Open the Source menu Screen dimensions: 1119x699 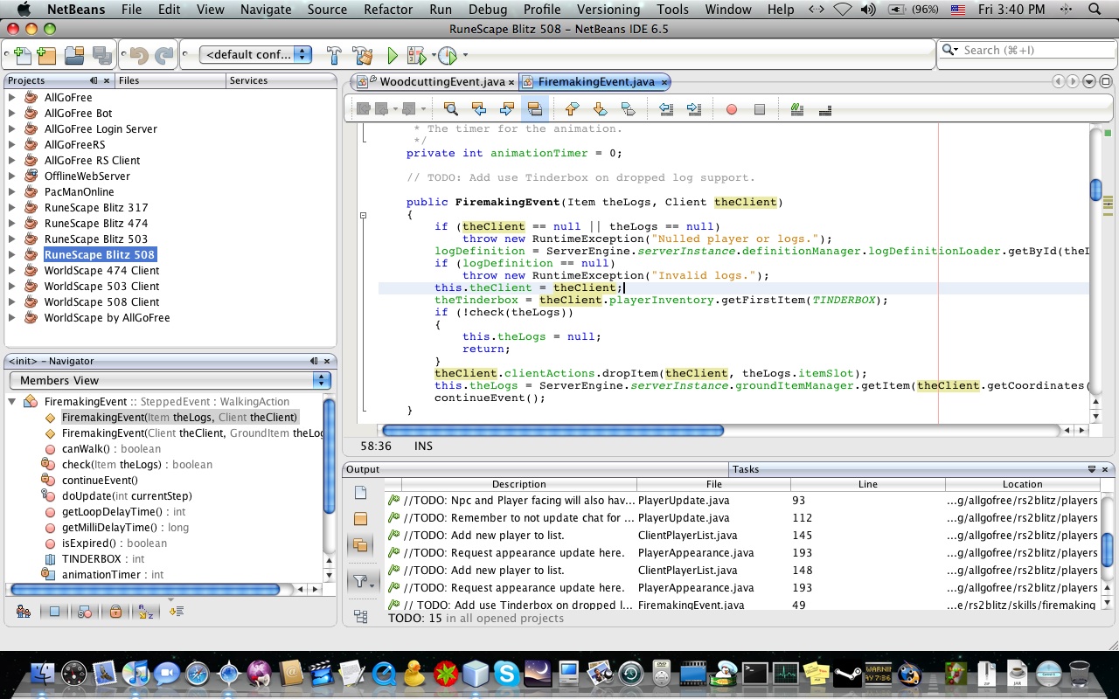click(x=327, y=10)
